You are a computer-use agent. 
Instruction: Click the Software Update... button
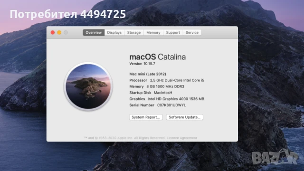184,117
